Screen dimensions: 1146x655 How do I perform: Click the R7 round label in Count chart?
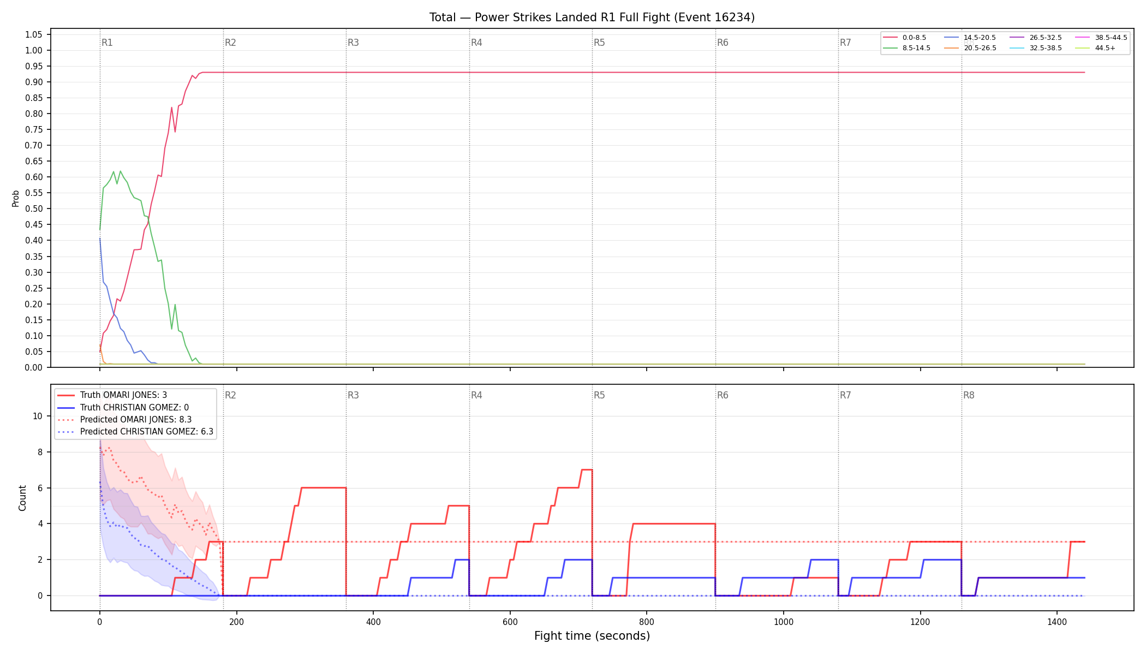[845, 395]
